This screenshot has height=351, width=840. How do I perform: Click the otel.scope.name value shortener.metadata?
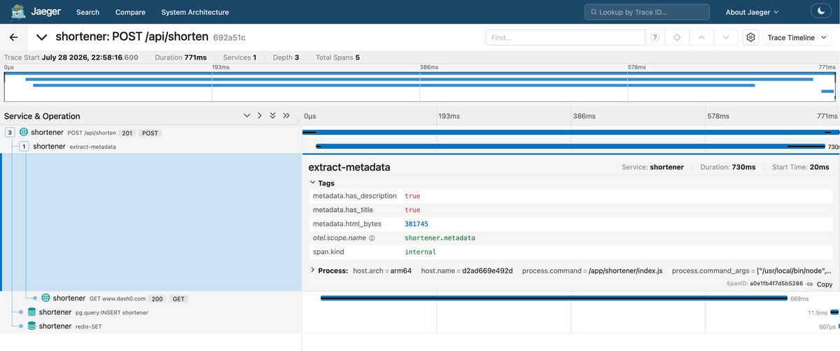440,238
